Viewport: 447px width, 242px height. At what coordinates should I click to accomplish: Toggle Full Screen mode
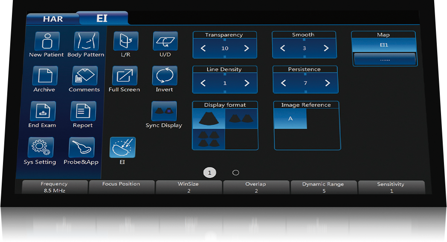pos(125,76)
